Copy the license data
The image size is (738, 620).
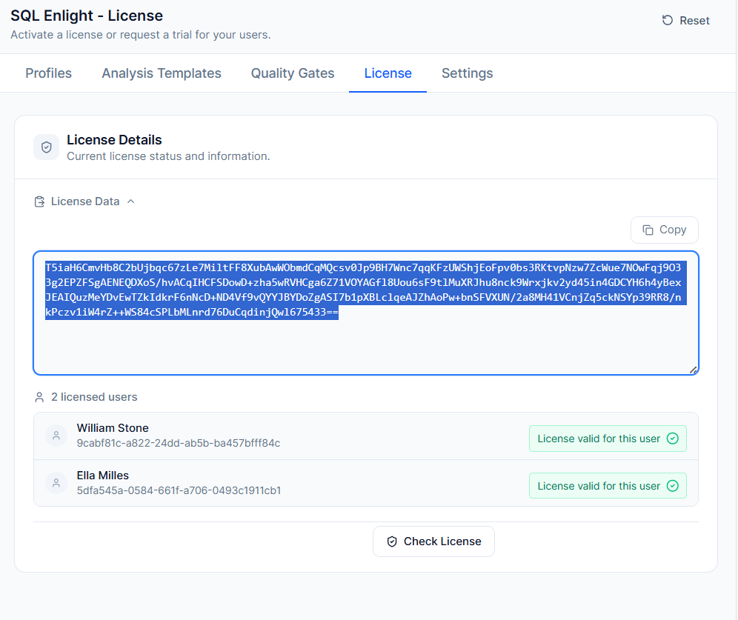664,230
